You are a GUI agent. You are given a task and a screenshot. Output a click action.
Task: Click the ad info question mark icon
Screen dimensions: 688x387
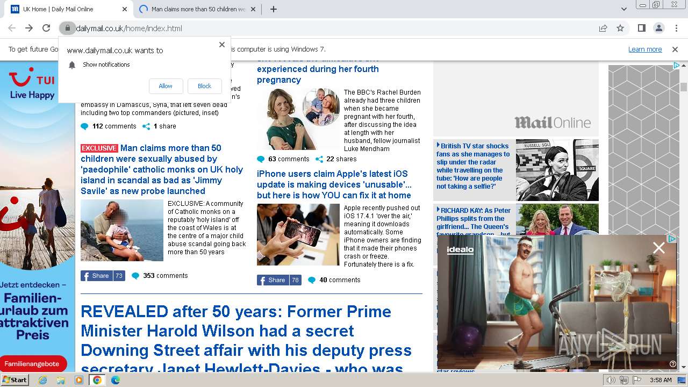click(672, 364)
